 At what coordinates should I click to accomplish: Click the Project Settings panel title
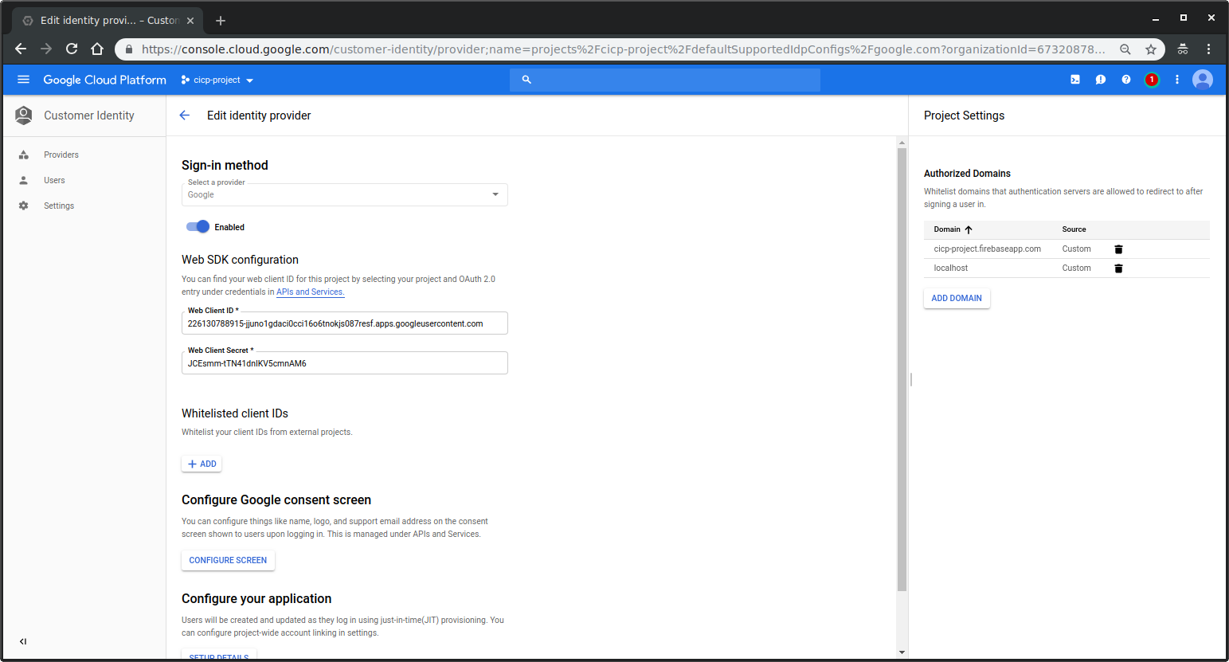tap(964, 116)
